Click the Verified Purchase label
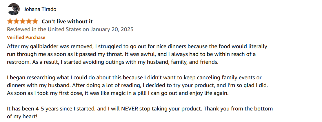Image resolution: width=322 pixels, height=122 pixels. click(26, 37)
